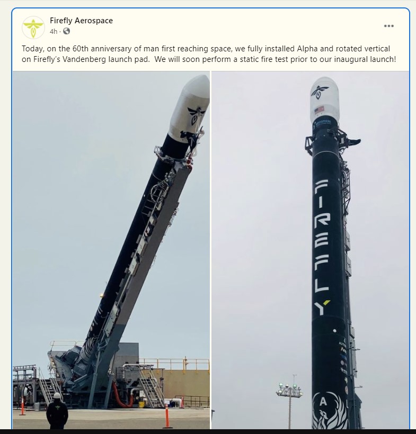416x434 pixels.
Task: Click the globe public audience icon
Action: (67, 31)
